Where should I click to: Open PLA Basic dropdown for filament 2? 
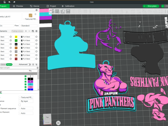click(27, 37)
